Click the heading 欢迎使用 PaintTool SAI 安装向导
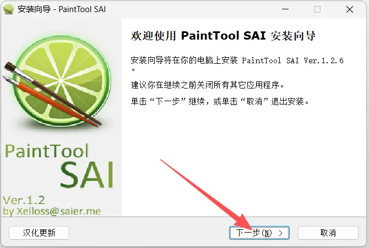This screenshot has height=248, width=369. click(223, 36)
